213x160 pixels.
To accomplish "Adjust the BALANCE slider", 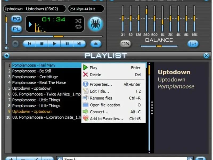I will [159, 46].
